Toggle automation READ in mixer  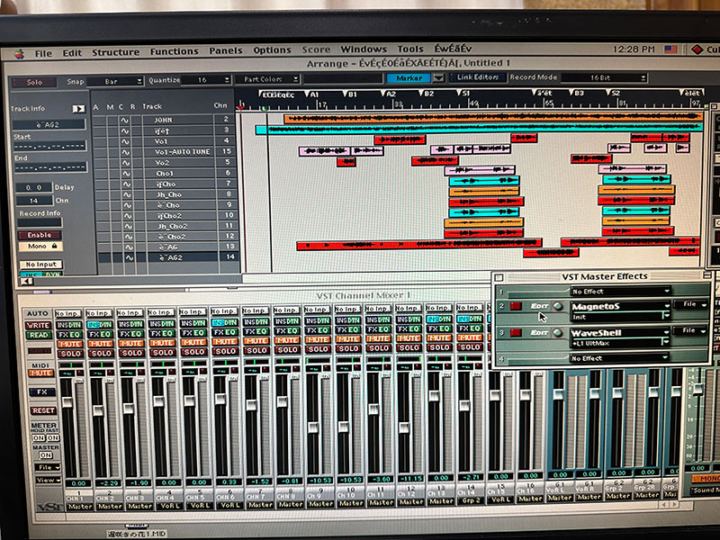[x=39, y=335]
